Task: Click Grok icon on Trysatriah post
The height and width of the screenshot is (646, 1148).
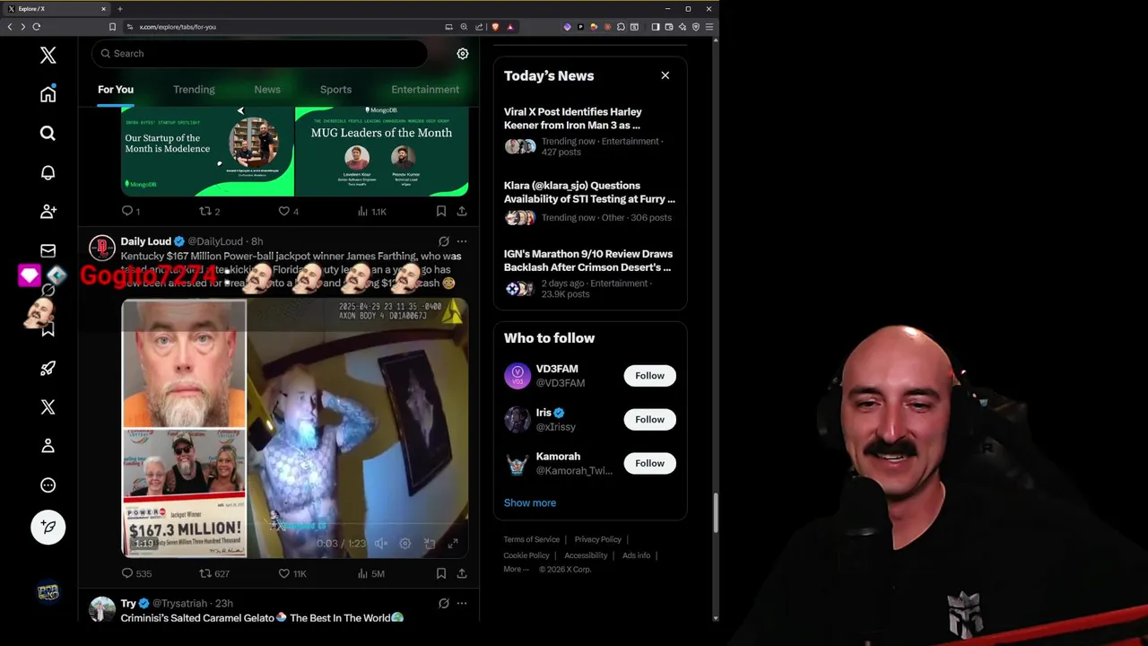Action: pyautogui.click(x=444, y=604)
